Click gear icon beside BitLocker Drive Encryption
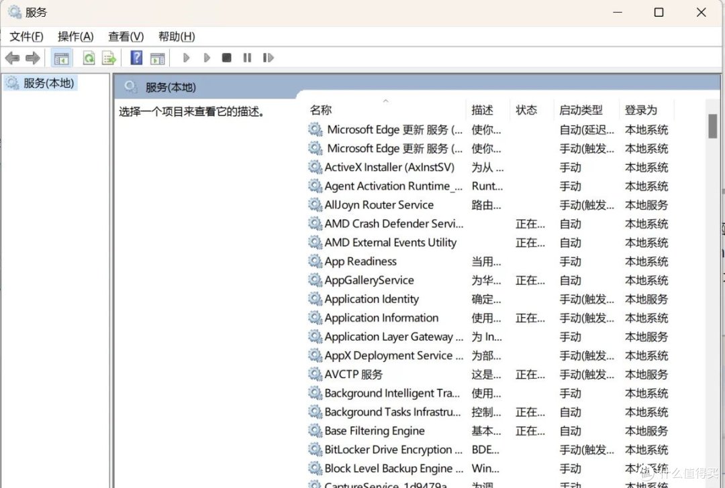 point(316,450)
